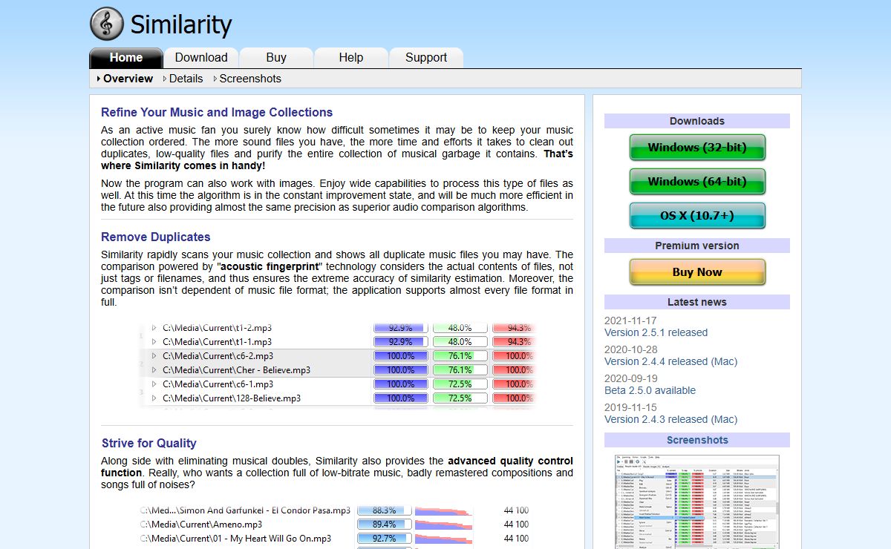This screenshot has width=891, height=549.
Task: Click the 2020-10-28 news date
Action: (x=631, y=349)
